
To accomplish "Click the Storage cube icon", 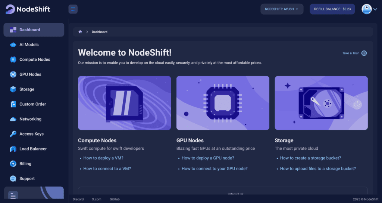I will tap(13, 89).
